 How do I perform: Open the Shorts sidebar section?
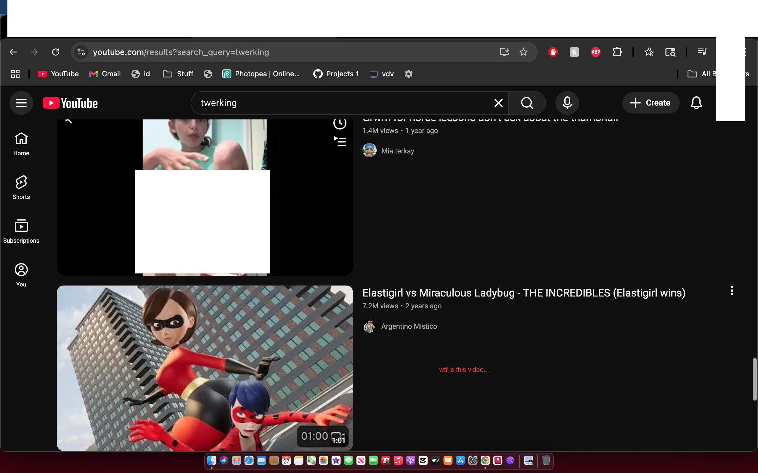(x=21, y=187)
